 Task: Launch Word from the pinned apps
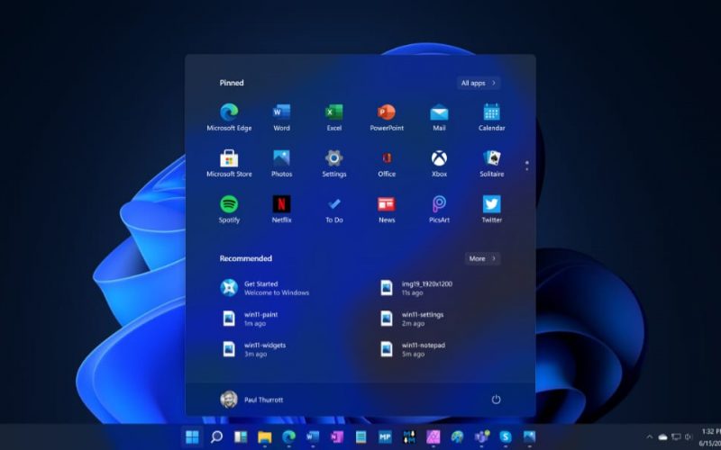click(281, 118)
